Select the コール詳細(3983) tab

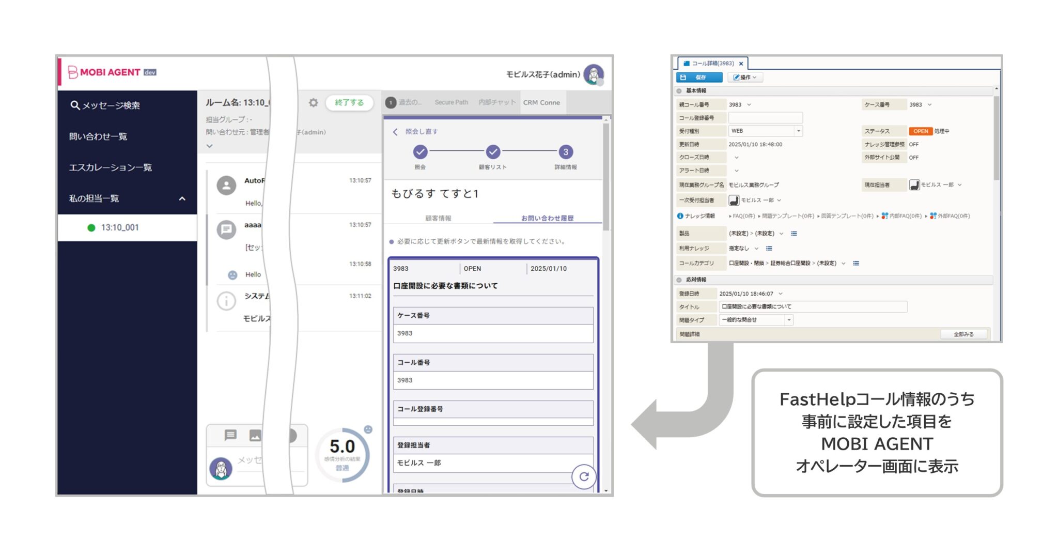click(709, 64)
